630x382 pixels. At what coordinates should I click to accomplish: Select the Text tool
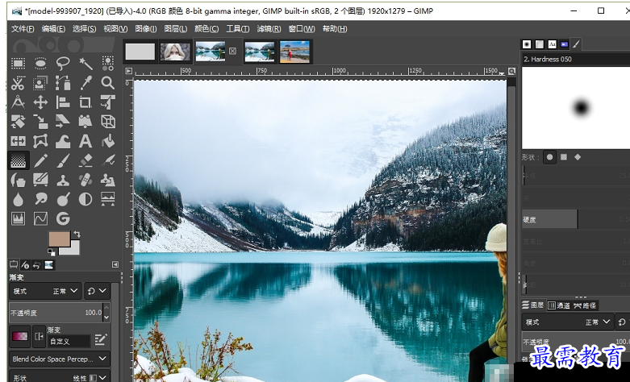point(86,141)
